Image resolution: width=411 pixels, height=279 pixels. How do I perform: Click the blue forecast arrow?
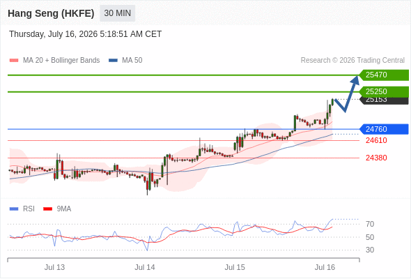click(x=348, y=93)
